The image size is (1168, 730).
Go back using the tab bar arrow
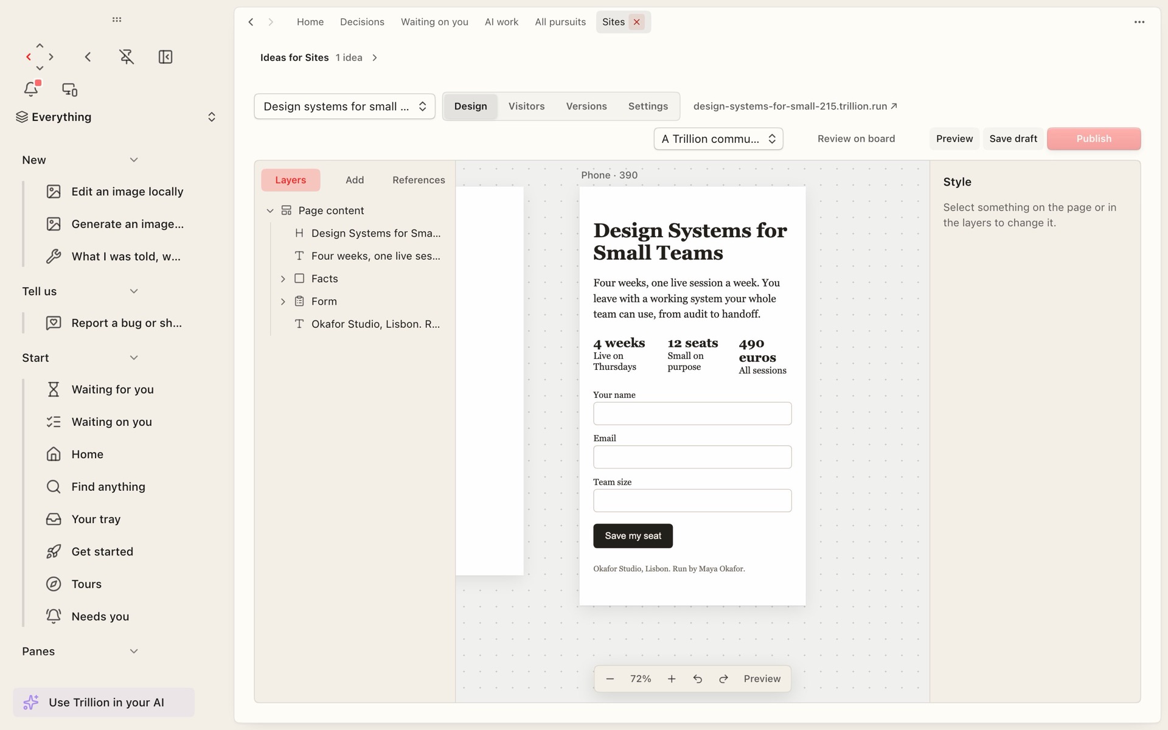(x=251, y=22)
